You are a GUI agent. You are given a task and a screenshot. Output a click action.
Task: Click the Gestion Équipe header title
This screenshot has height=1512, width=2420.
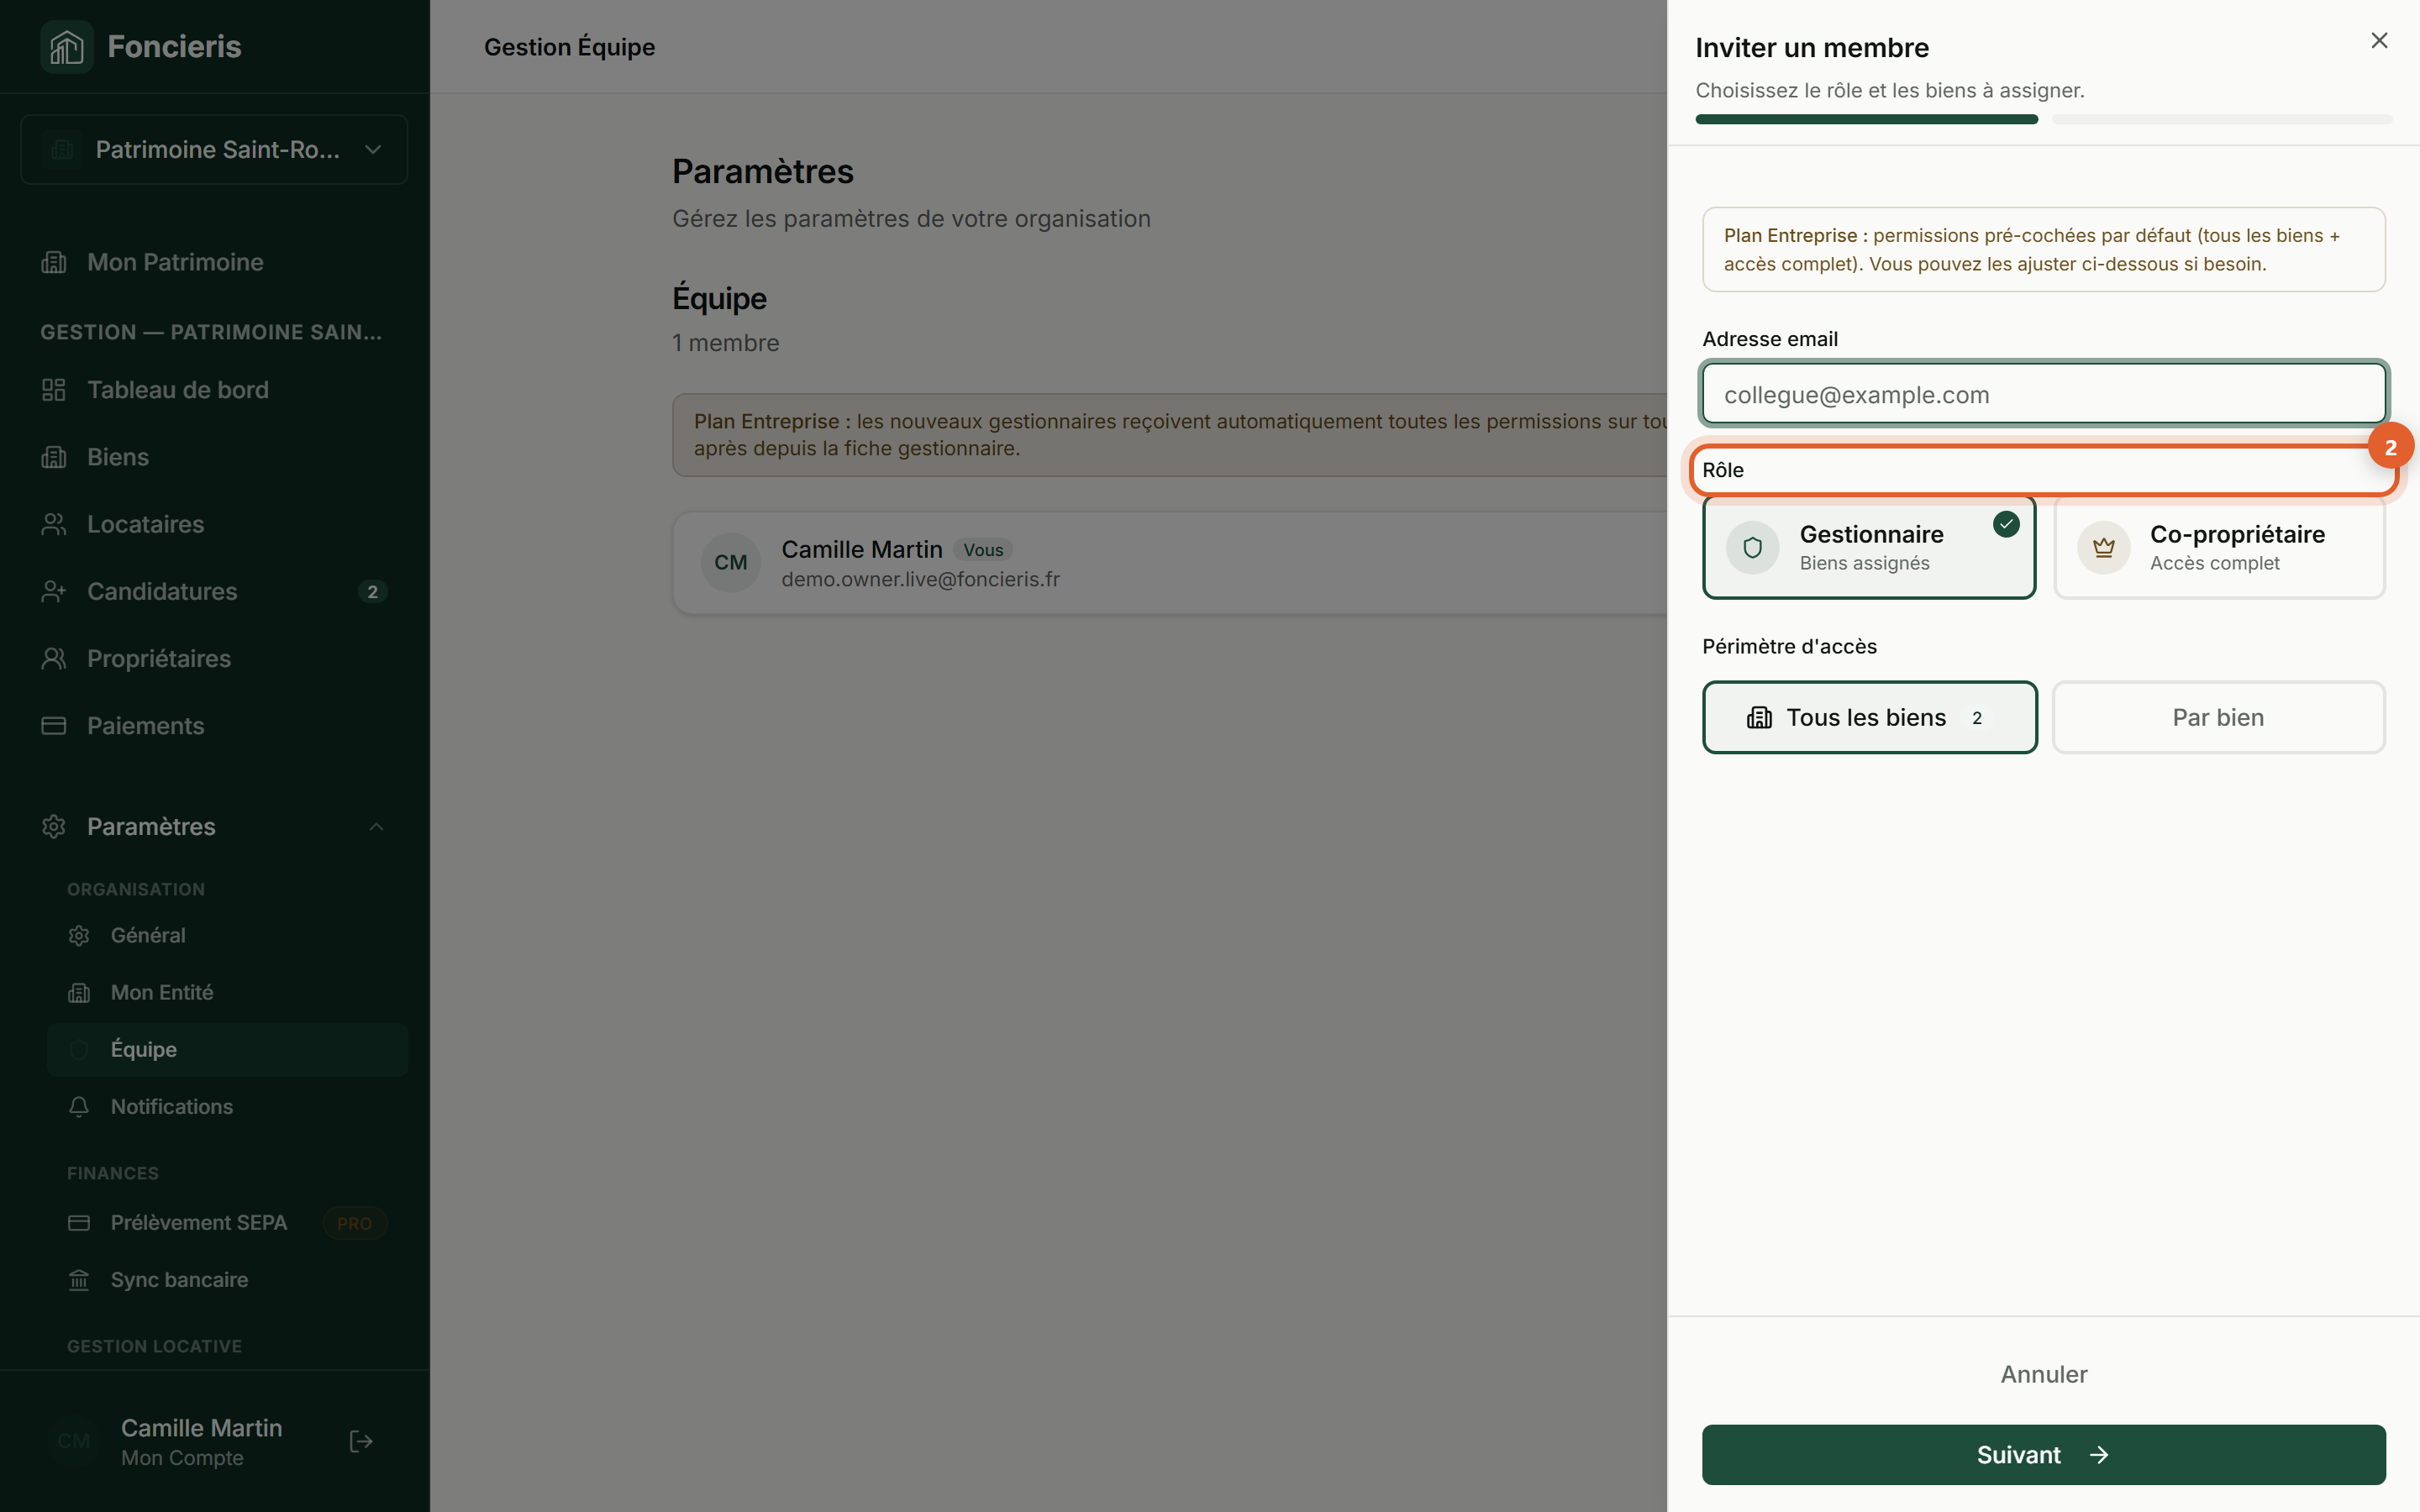(x=569, y=46)
